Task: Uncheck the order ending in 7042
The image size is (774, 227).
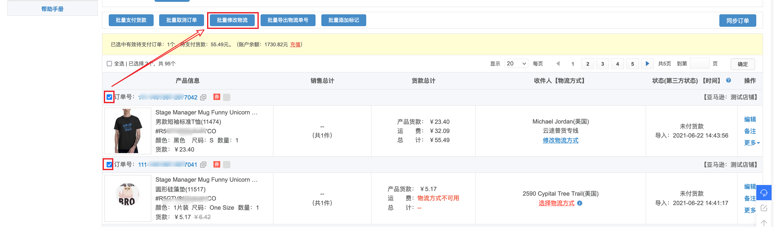Action: click(x=109, y=97)
